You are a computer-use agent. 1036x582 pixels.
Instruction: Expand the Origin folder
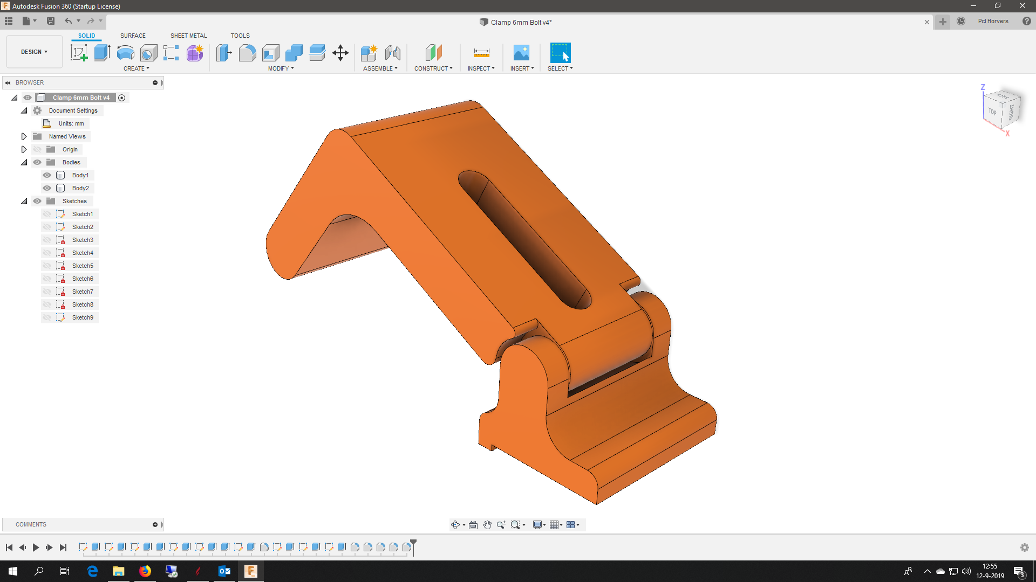(x=24, y=149)
